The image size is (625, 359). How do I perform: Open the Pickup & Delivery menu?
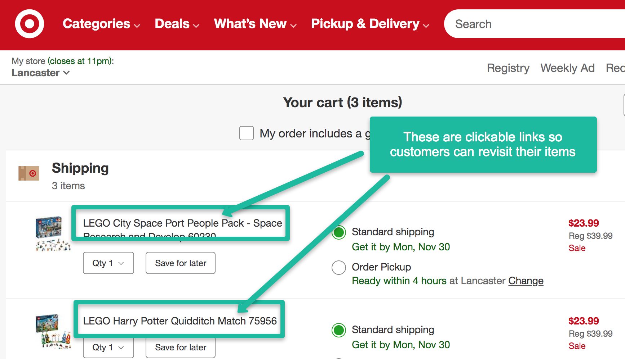click(370, 24)
